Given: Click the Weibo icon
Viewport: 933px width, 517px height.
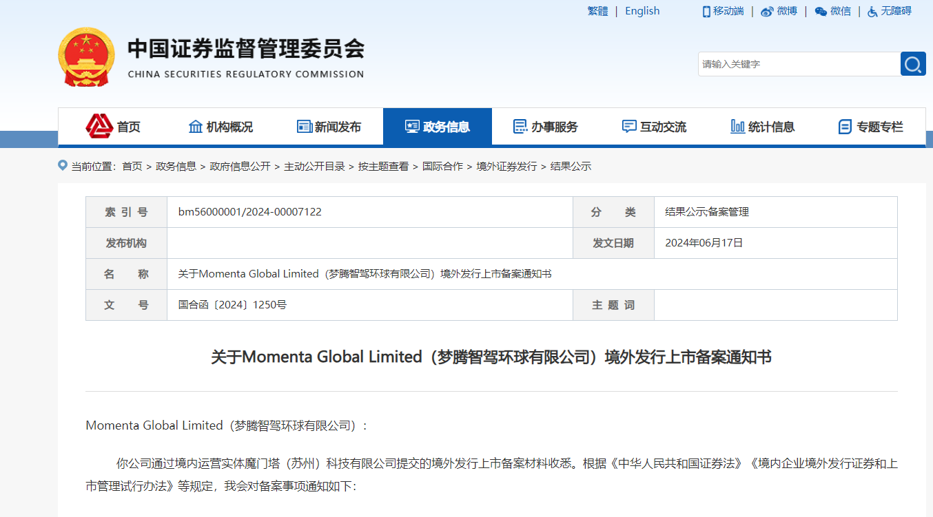Looking at the screenshot, I should point(767,11).
